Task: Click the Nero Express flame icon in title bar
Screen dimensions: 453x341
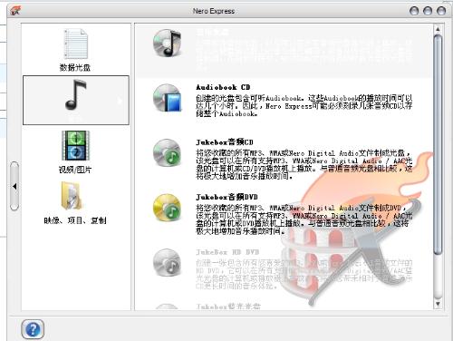Action: point(15,11)
